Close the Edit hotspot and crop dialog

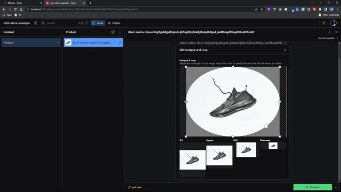[x=285, y=50]
